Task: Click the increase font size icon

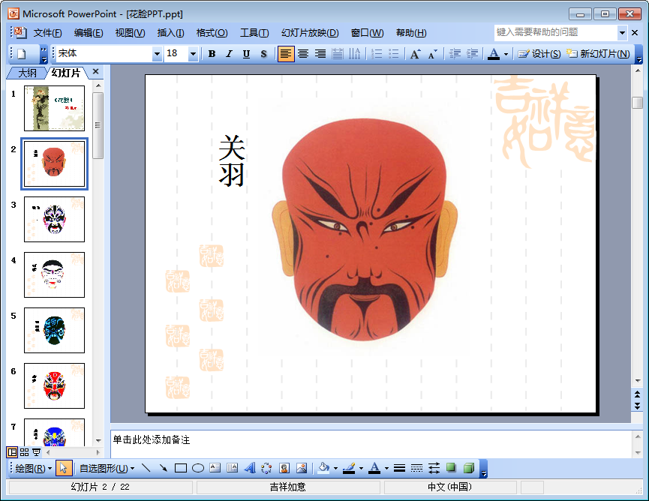Action: pos(415,54)
